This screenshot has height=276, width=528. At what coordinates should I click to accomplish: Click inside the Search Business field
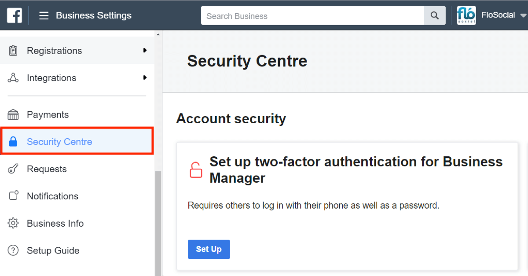pyautogui.click(x=312, y=16)
